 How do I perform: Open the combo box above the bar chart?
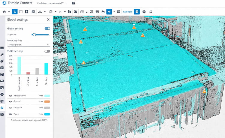(29, 45)
